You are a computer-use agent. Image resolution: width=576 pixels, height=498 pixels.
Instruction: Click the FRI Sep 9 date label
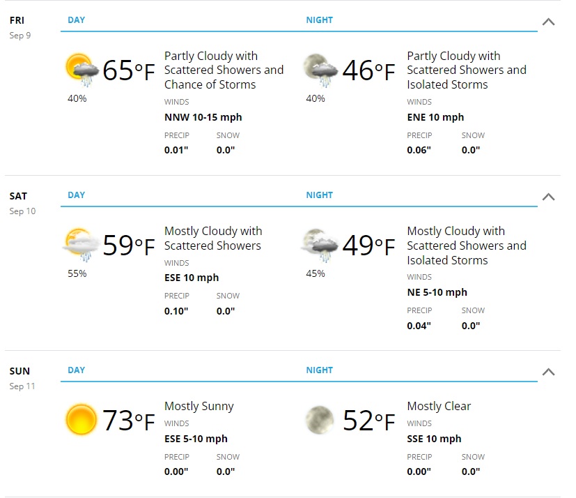[20, 28]
